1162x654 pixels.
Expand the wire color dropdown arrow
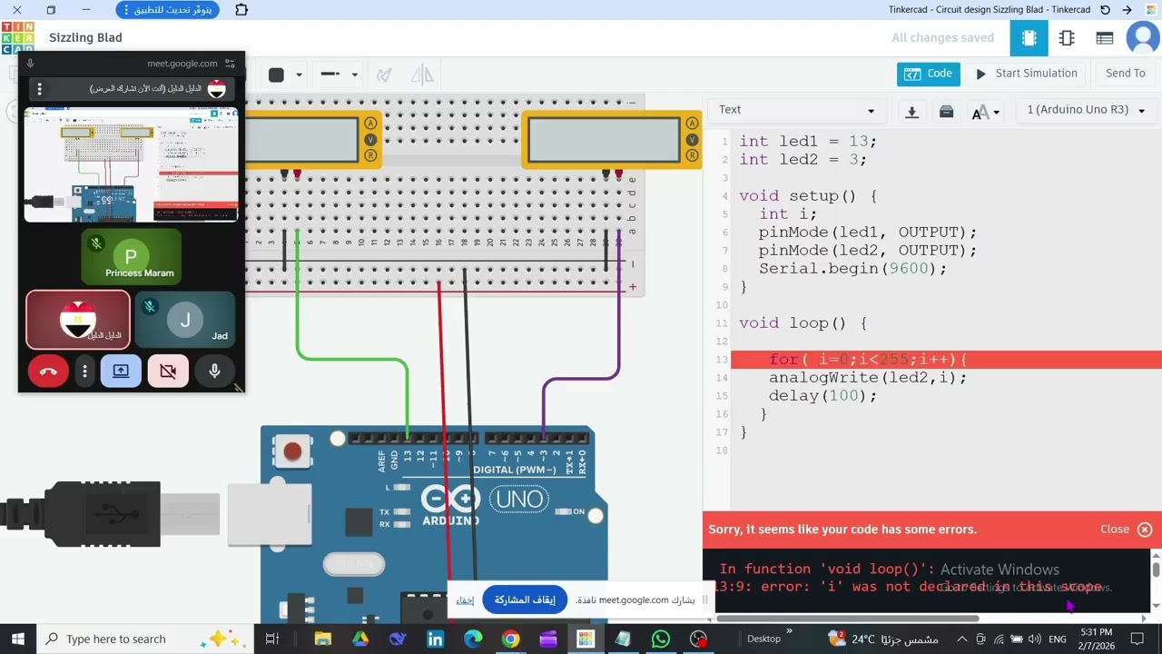click(x=299, y=75)
